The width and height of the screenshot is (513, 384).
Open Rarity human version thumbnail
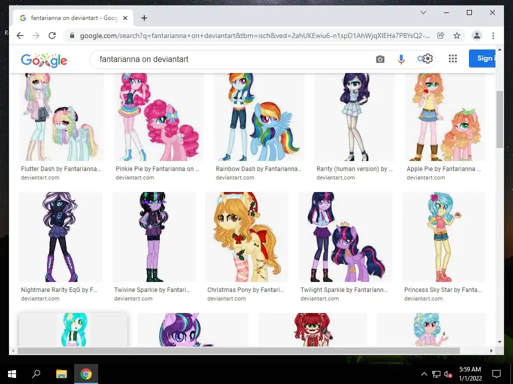point(355,117)
